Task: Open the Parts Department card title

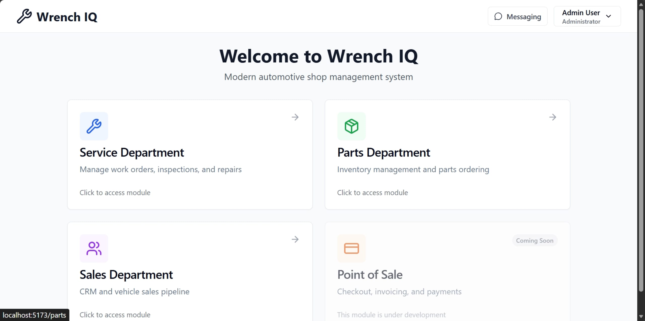Action: point(383,152)
